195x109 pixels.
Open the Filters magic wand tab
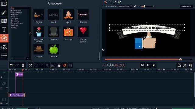pos(4,12)
